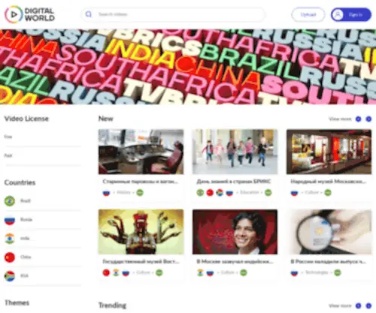Click South Africa flag on BRICS Knowledge Day card

click(x=220, y=193)
